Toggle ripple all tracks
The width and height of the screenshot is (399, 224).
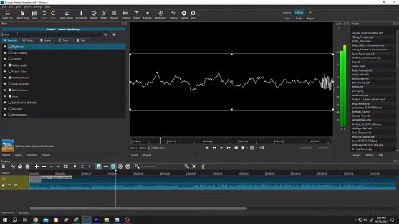[120, 166]
